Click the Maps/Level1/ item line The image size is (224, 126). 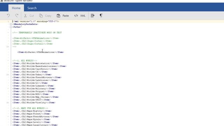point(31,122)
